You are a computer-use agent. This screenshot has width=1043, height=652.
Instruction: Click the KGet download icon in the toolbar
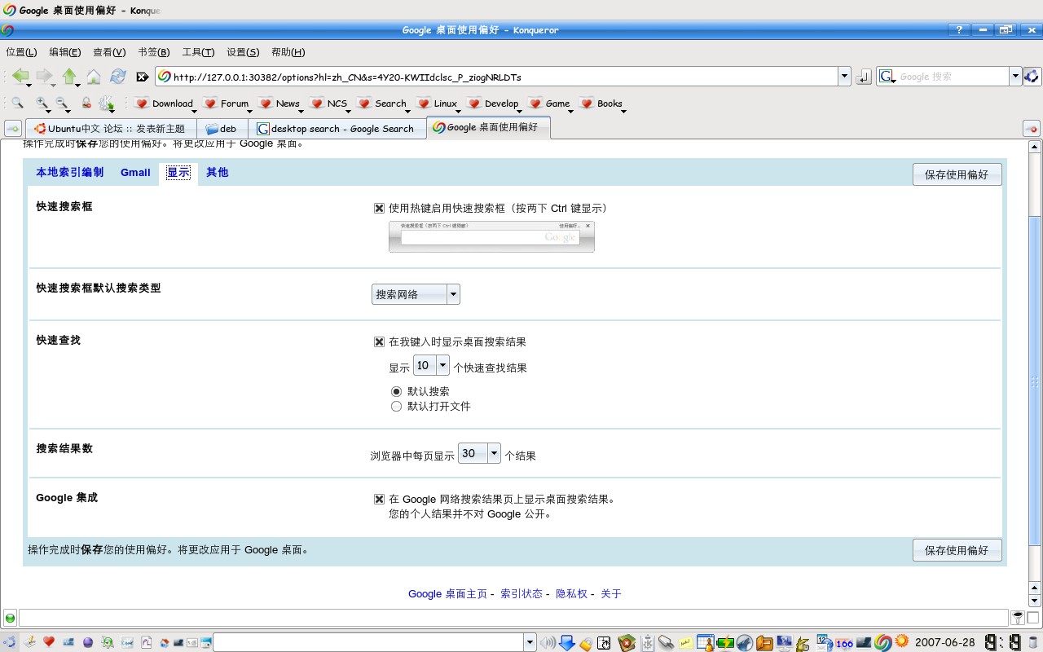pyautogui.click(x=106, y=104)
